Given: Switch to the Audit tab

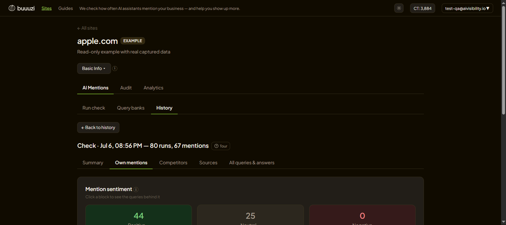Looking at the screenshot, I should [126, 88].
